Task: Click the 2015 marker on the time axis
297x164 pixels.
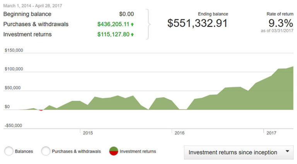Action: click(x=88, y=133)
